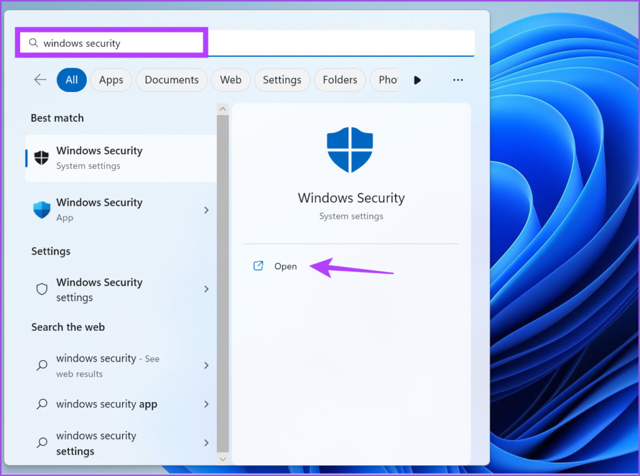Click the outline shield icon beside Windows Security settings
640x476 pixels.
click(x=42, y=289)
